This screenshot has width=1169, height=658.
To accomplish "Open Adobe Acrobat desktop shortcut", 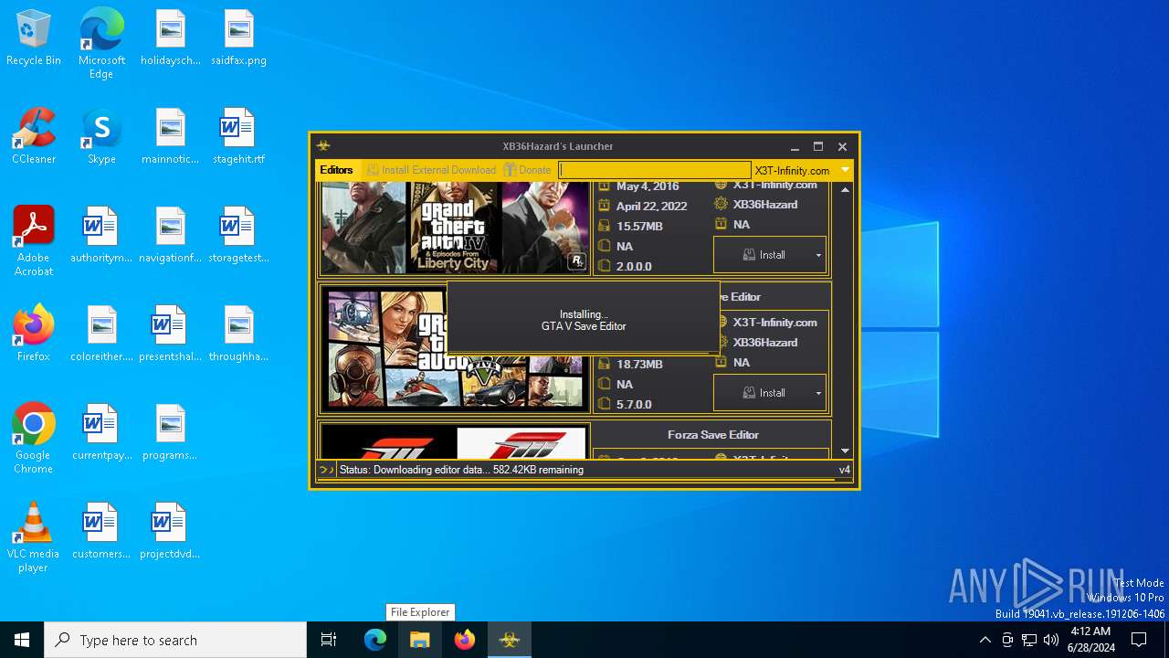I will tap(34, 241).
